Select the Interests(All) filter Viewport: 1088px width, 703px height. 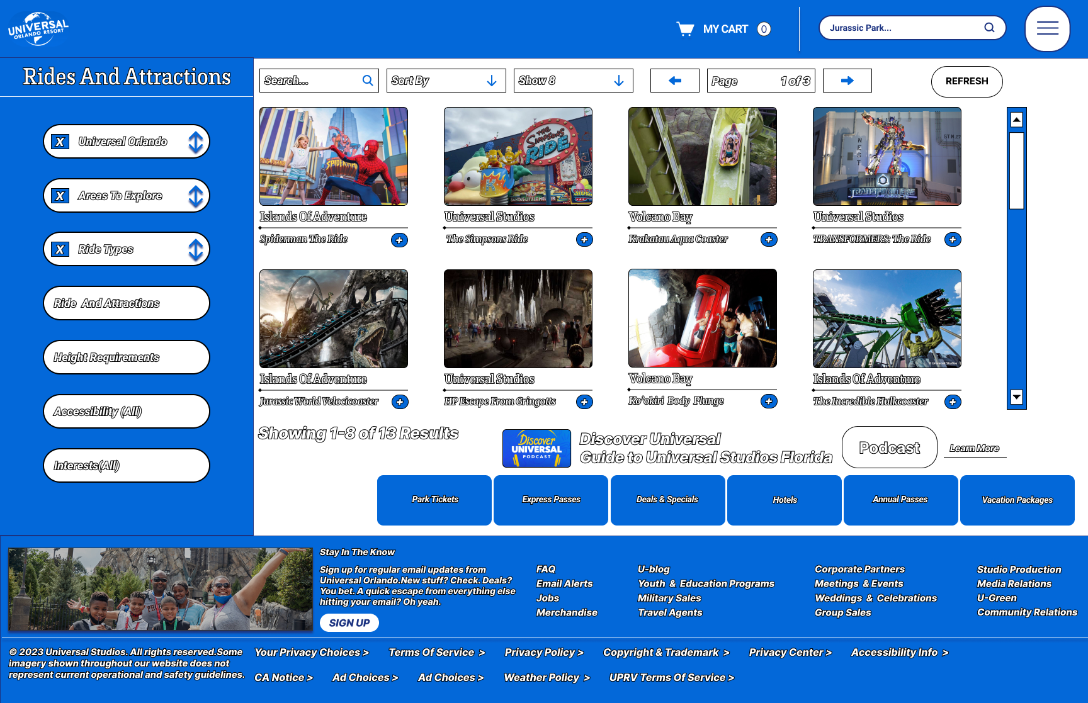(127, 466)
